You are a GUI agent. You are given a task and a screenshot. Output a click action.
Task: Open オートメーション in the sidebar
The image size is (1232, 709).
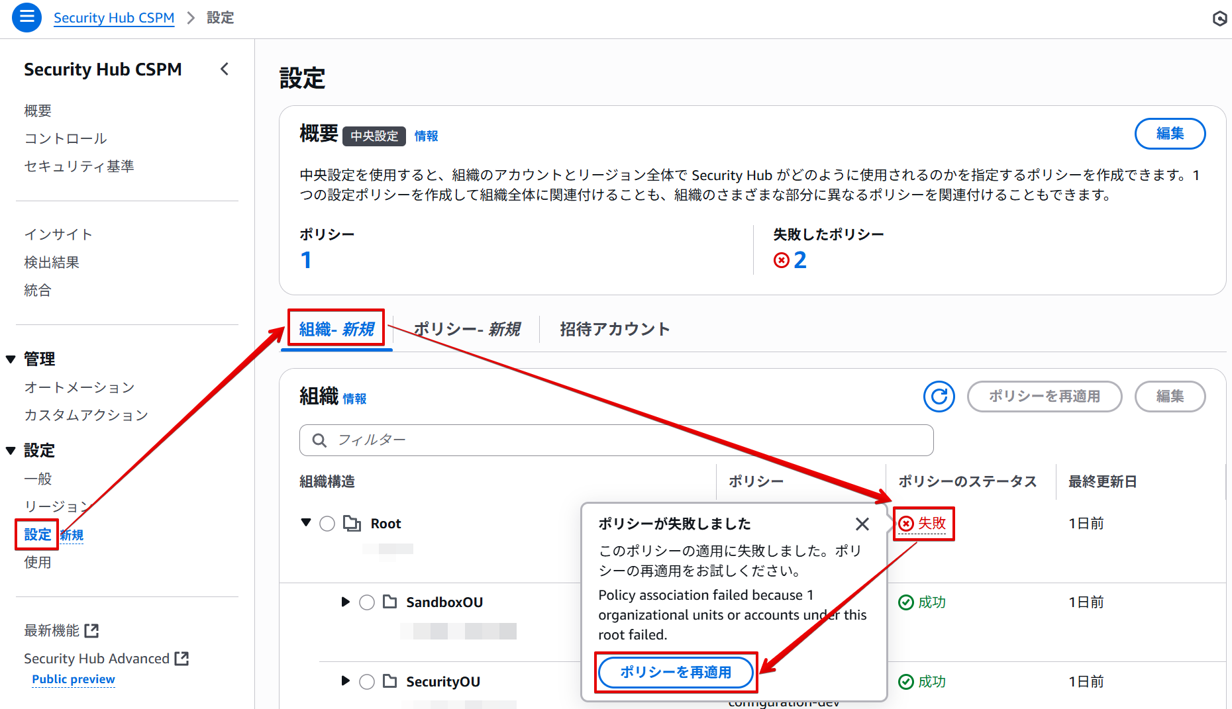tap(79, 387)
